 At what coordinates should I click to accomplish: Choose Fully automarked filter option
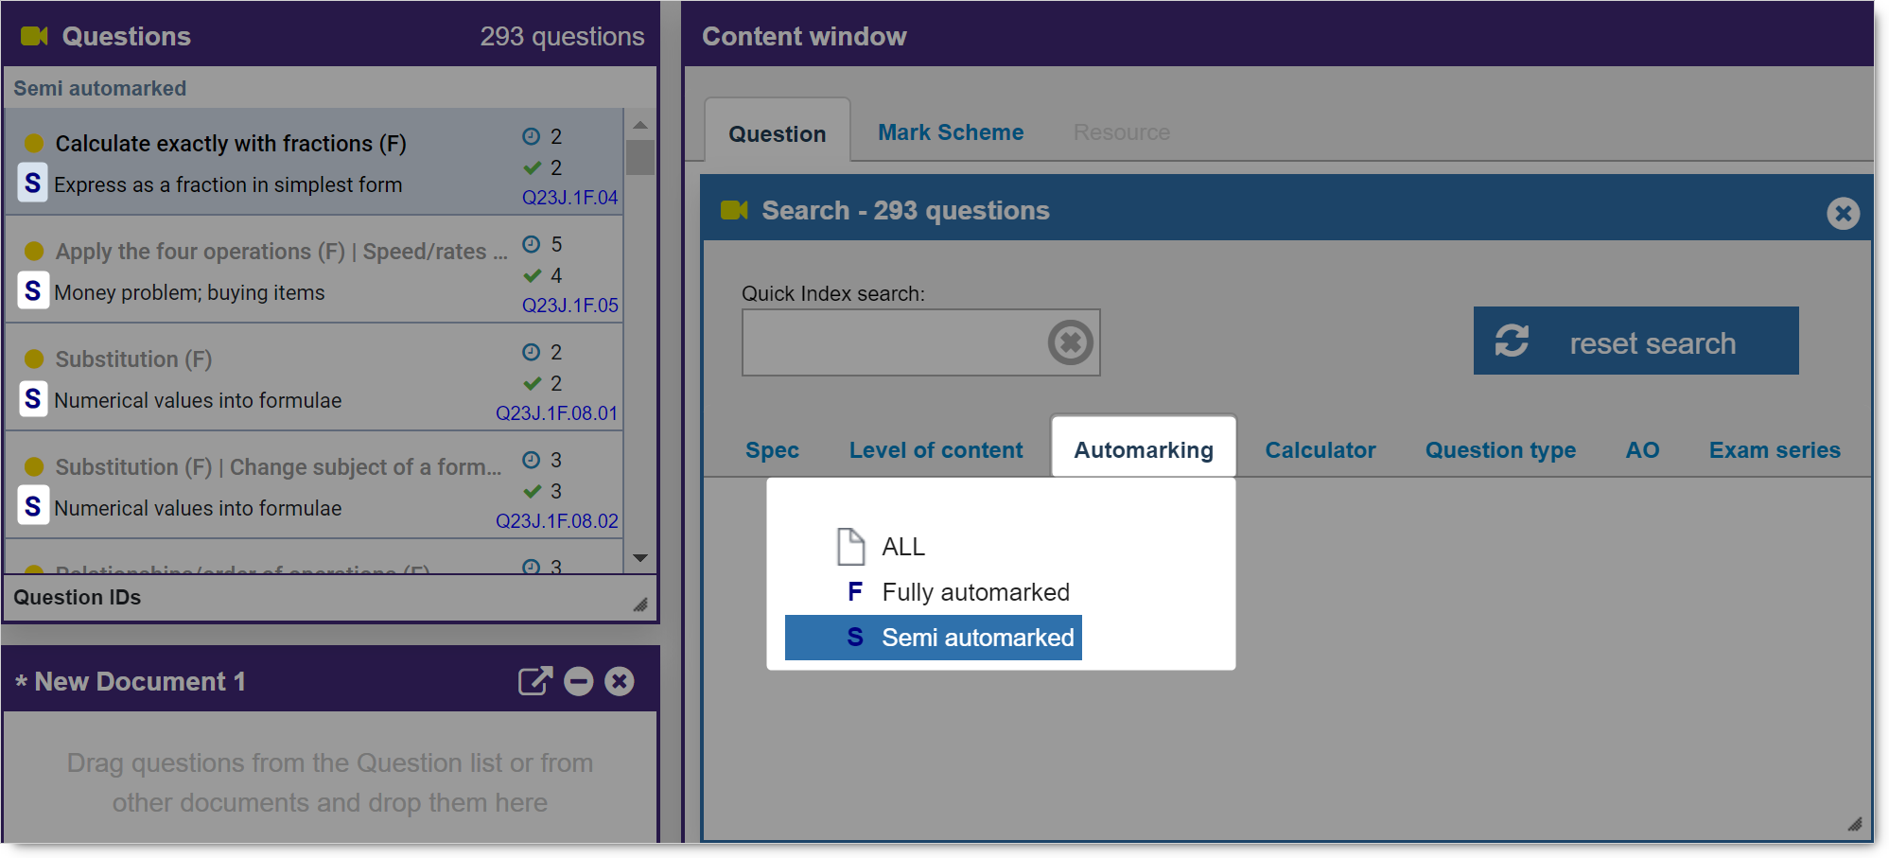coord(974,592)
